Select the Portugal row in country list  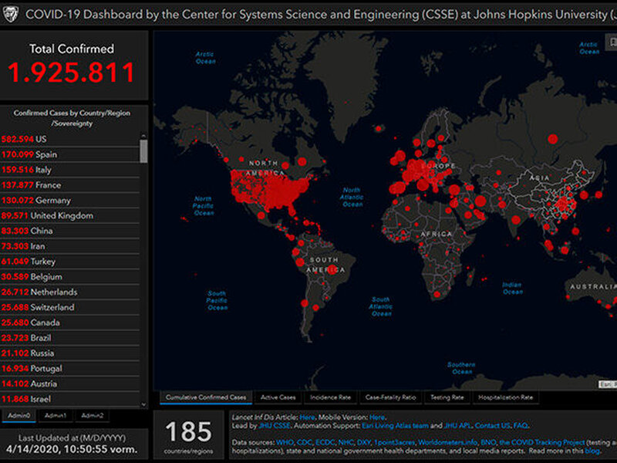pos(70,369)
